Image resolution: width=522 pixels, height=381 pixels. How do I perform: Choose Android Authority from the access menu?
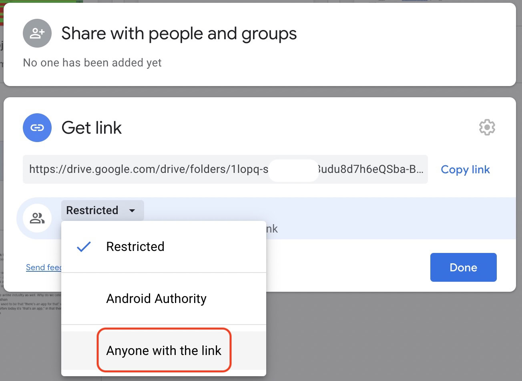point(156,299)
